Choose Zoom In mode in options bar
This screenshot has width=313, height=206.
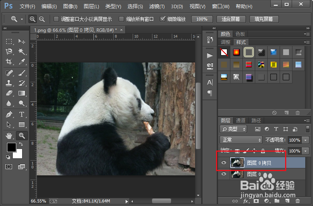(32, 19)
